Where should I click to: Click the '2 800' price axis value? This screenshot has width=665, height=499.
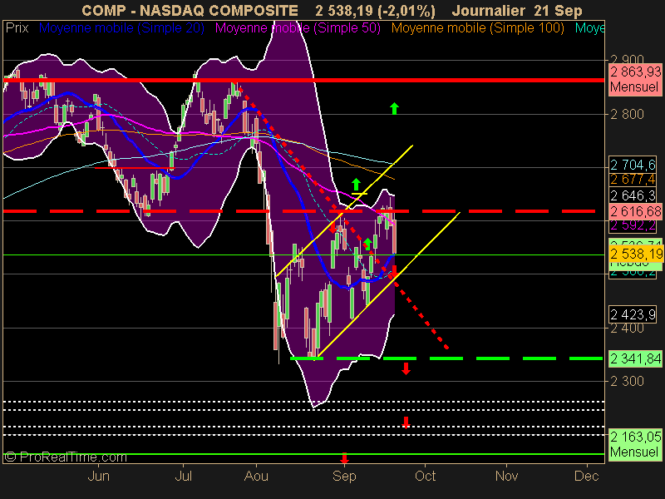(x=627, y=114)
